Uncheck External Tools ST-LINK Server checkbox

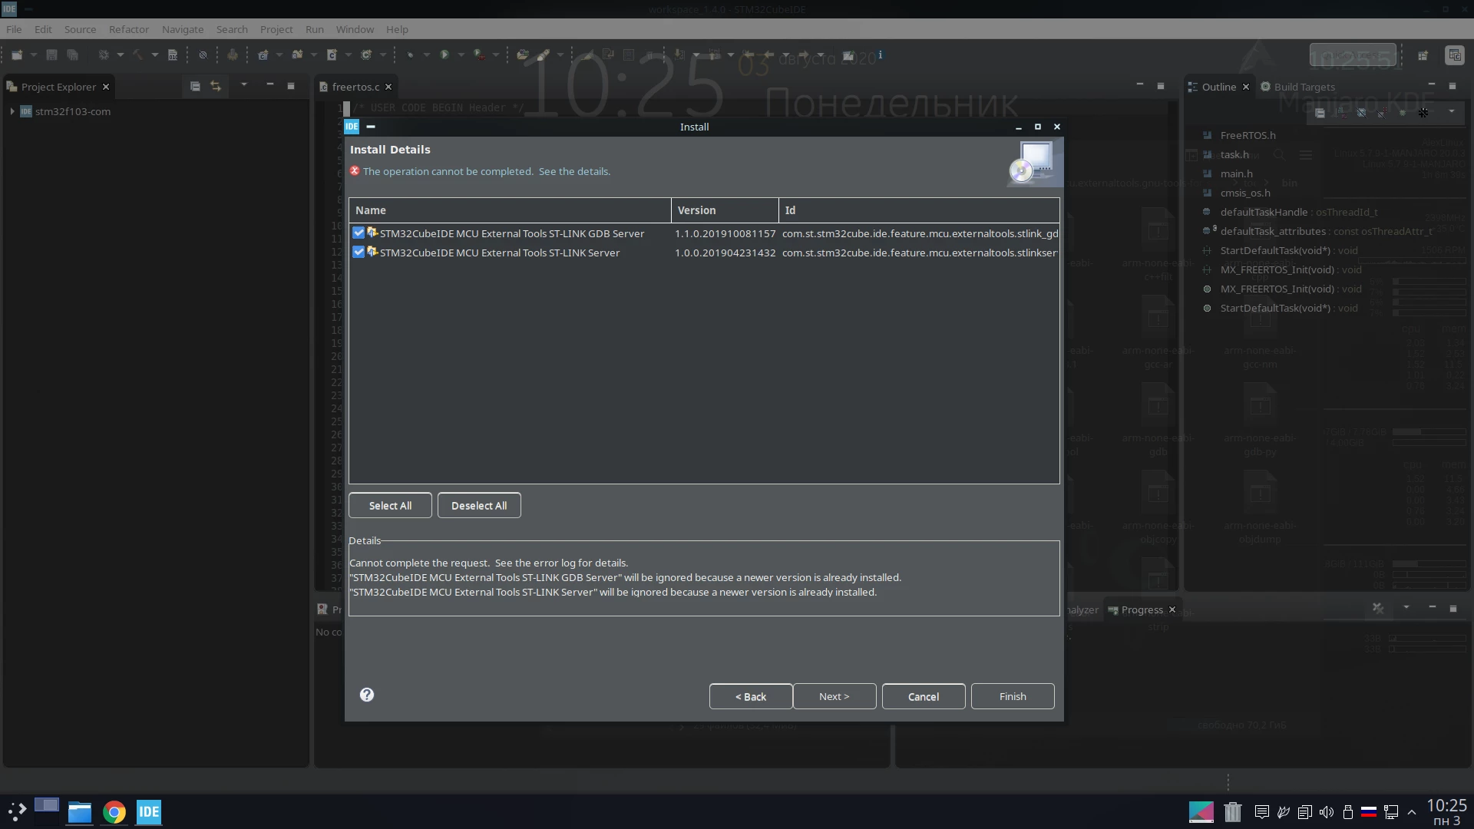point(359,252)
